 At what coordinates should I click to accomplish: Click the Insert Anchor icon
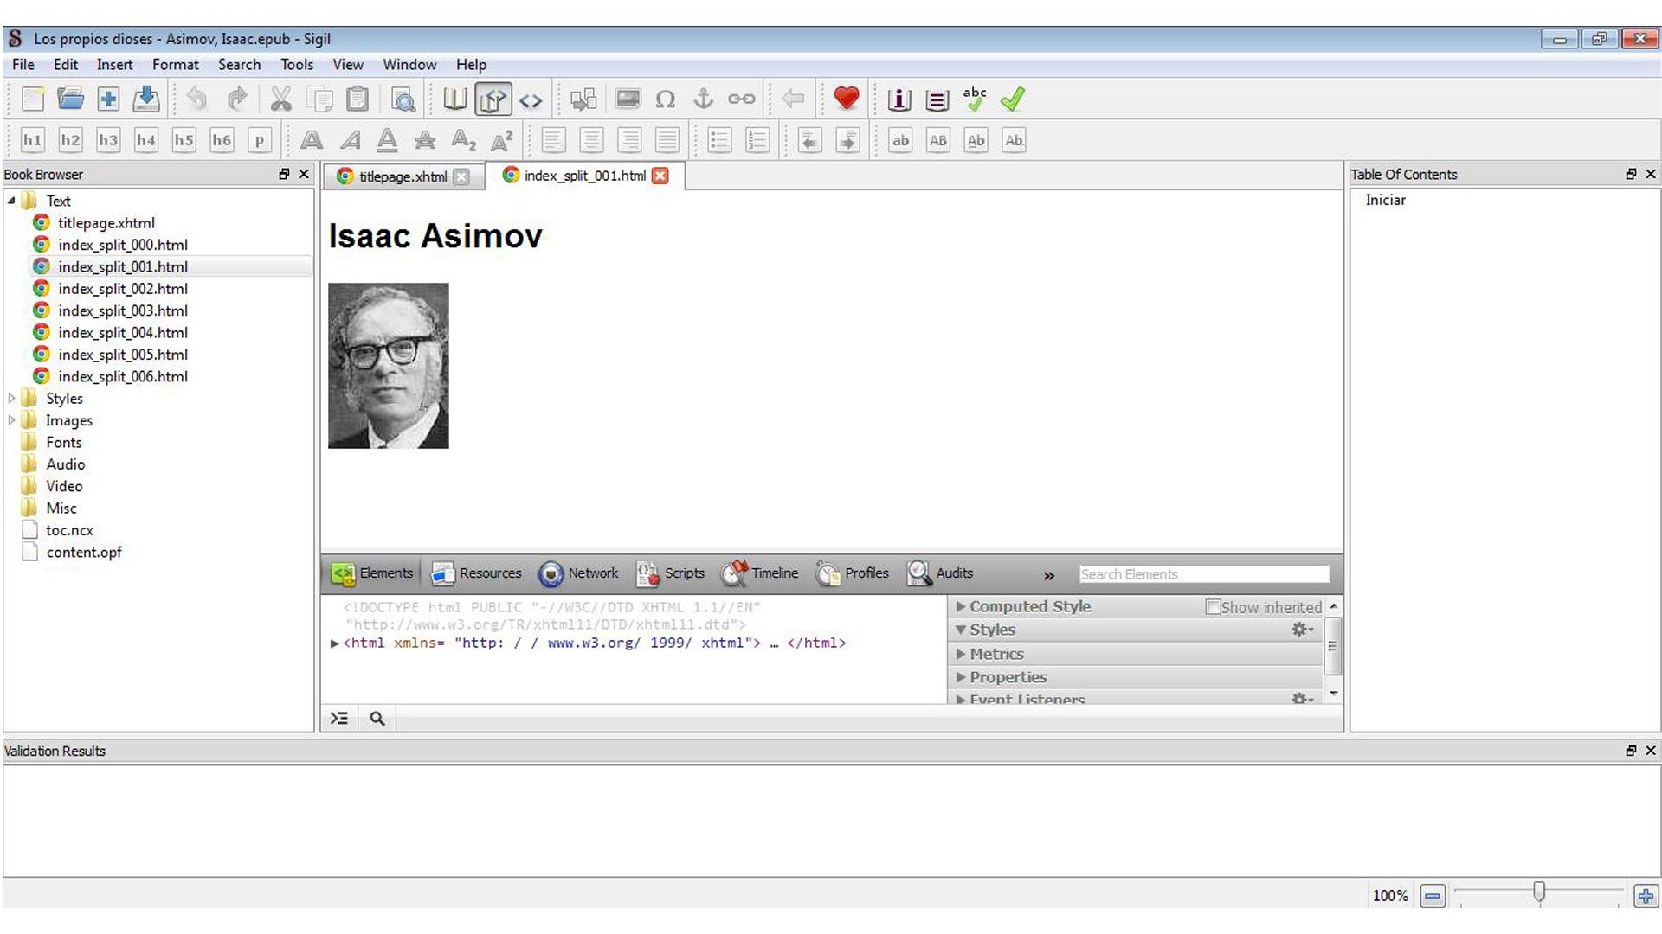tap(703, 99)
